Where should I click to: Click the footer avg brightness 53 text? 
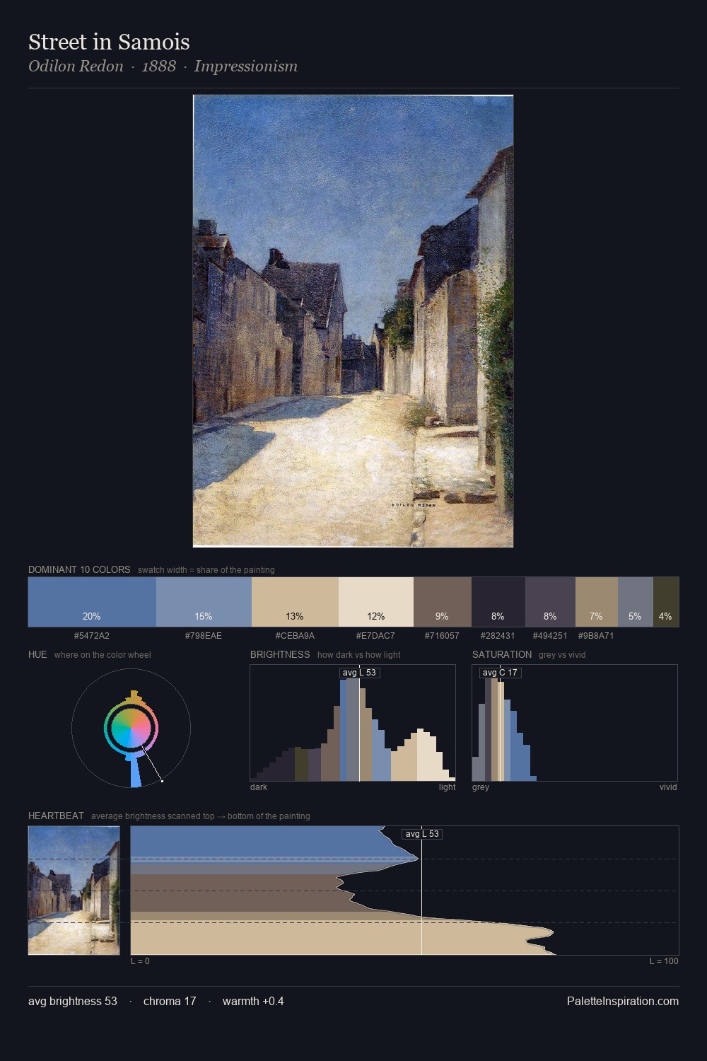click(x=73, y=1001)
